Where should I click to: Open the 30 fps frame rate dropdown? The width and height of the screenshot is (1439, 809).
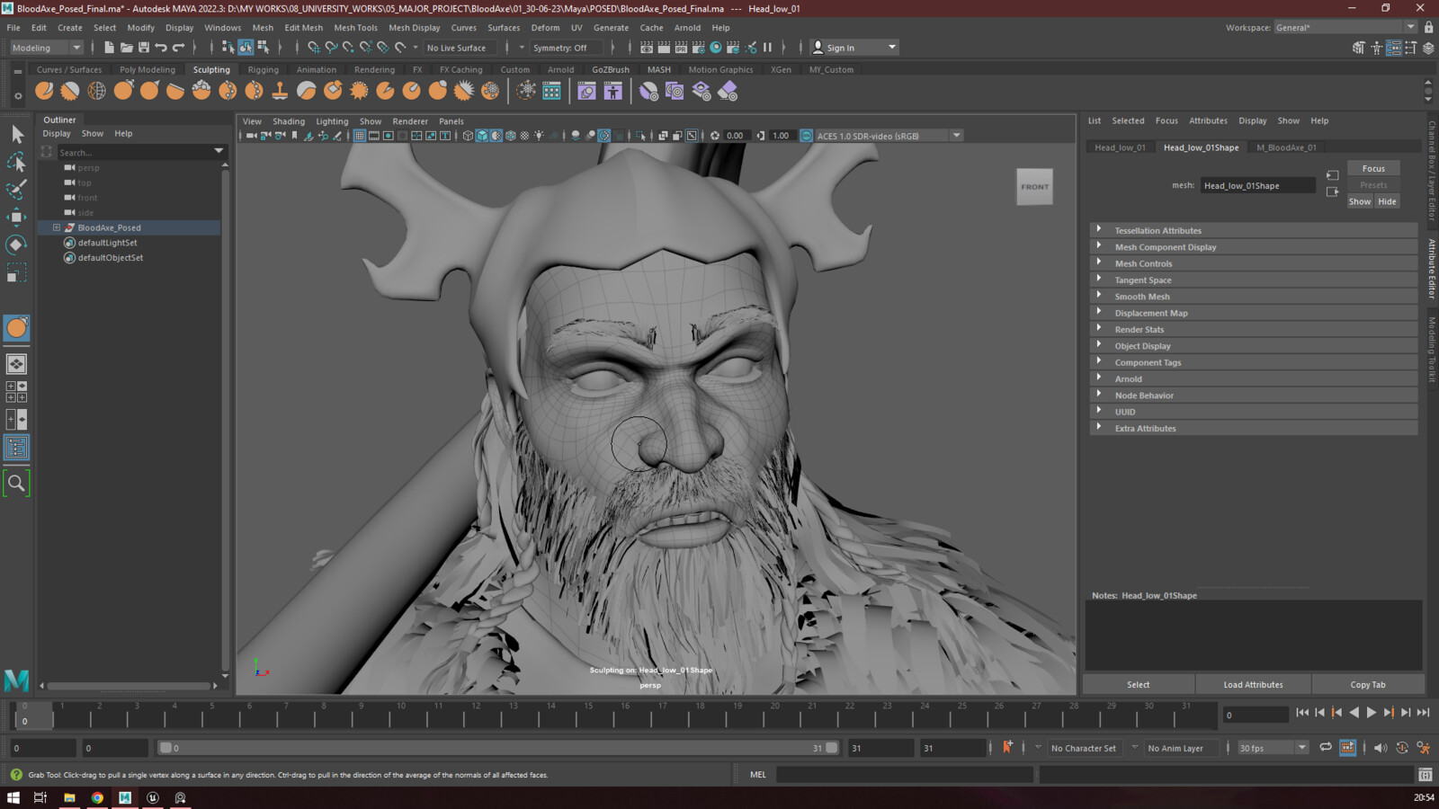click(1273, 748)
